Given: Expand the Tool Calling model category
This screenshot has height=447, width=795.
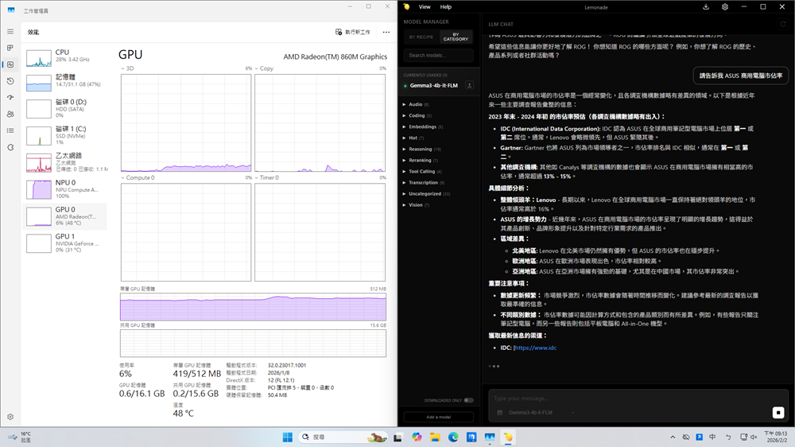Looking at the screenshot, I should point(421,171).
